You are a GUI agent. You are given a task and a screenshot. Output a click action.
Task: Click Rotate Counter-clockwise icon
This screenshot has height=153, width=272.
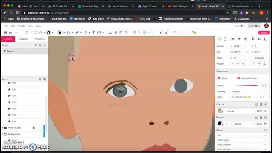click(121, 33)
